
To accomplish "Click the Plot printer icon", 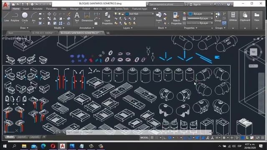I will pyautogui.click(x=32, y=4).
